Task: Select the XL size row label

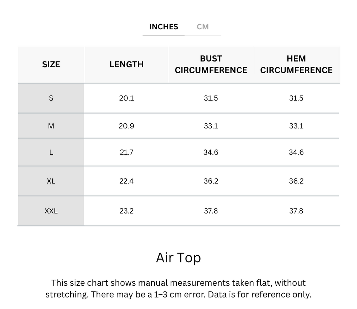Action: 51,181
